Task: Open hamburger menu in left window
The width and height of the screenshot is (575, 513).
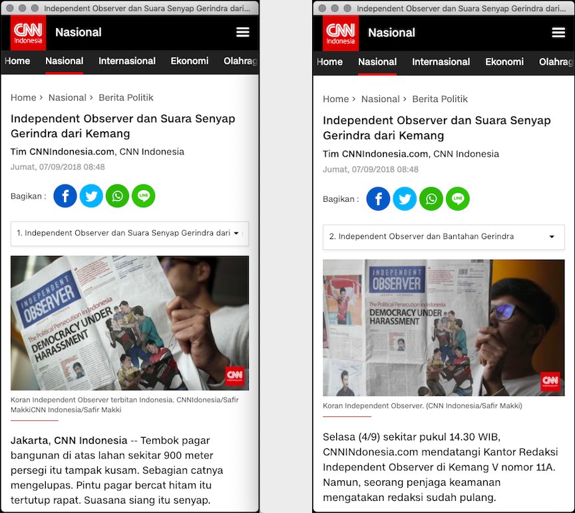Action: (242, 33)
